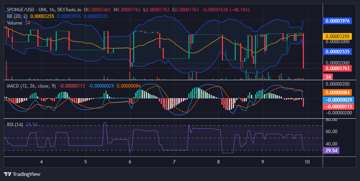The image size is (360, 181).
Task: Click the RSI legend value 29.54
Action: [x=32, y=125]
